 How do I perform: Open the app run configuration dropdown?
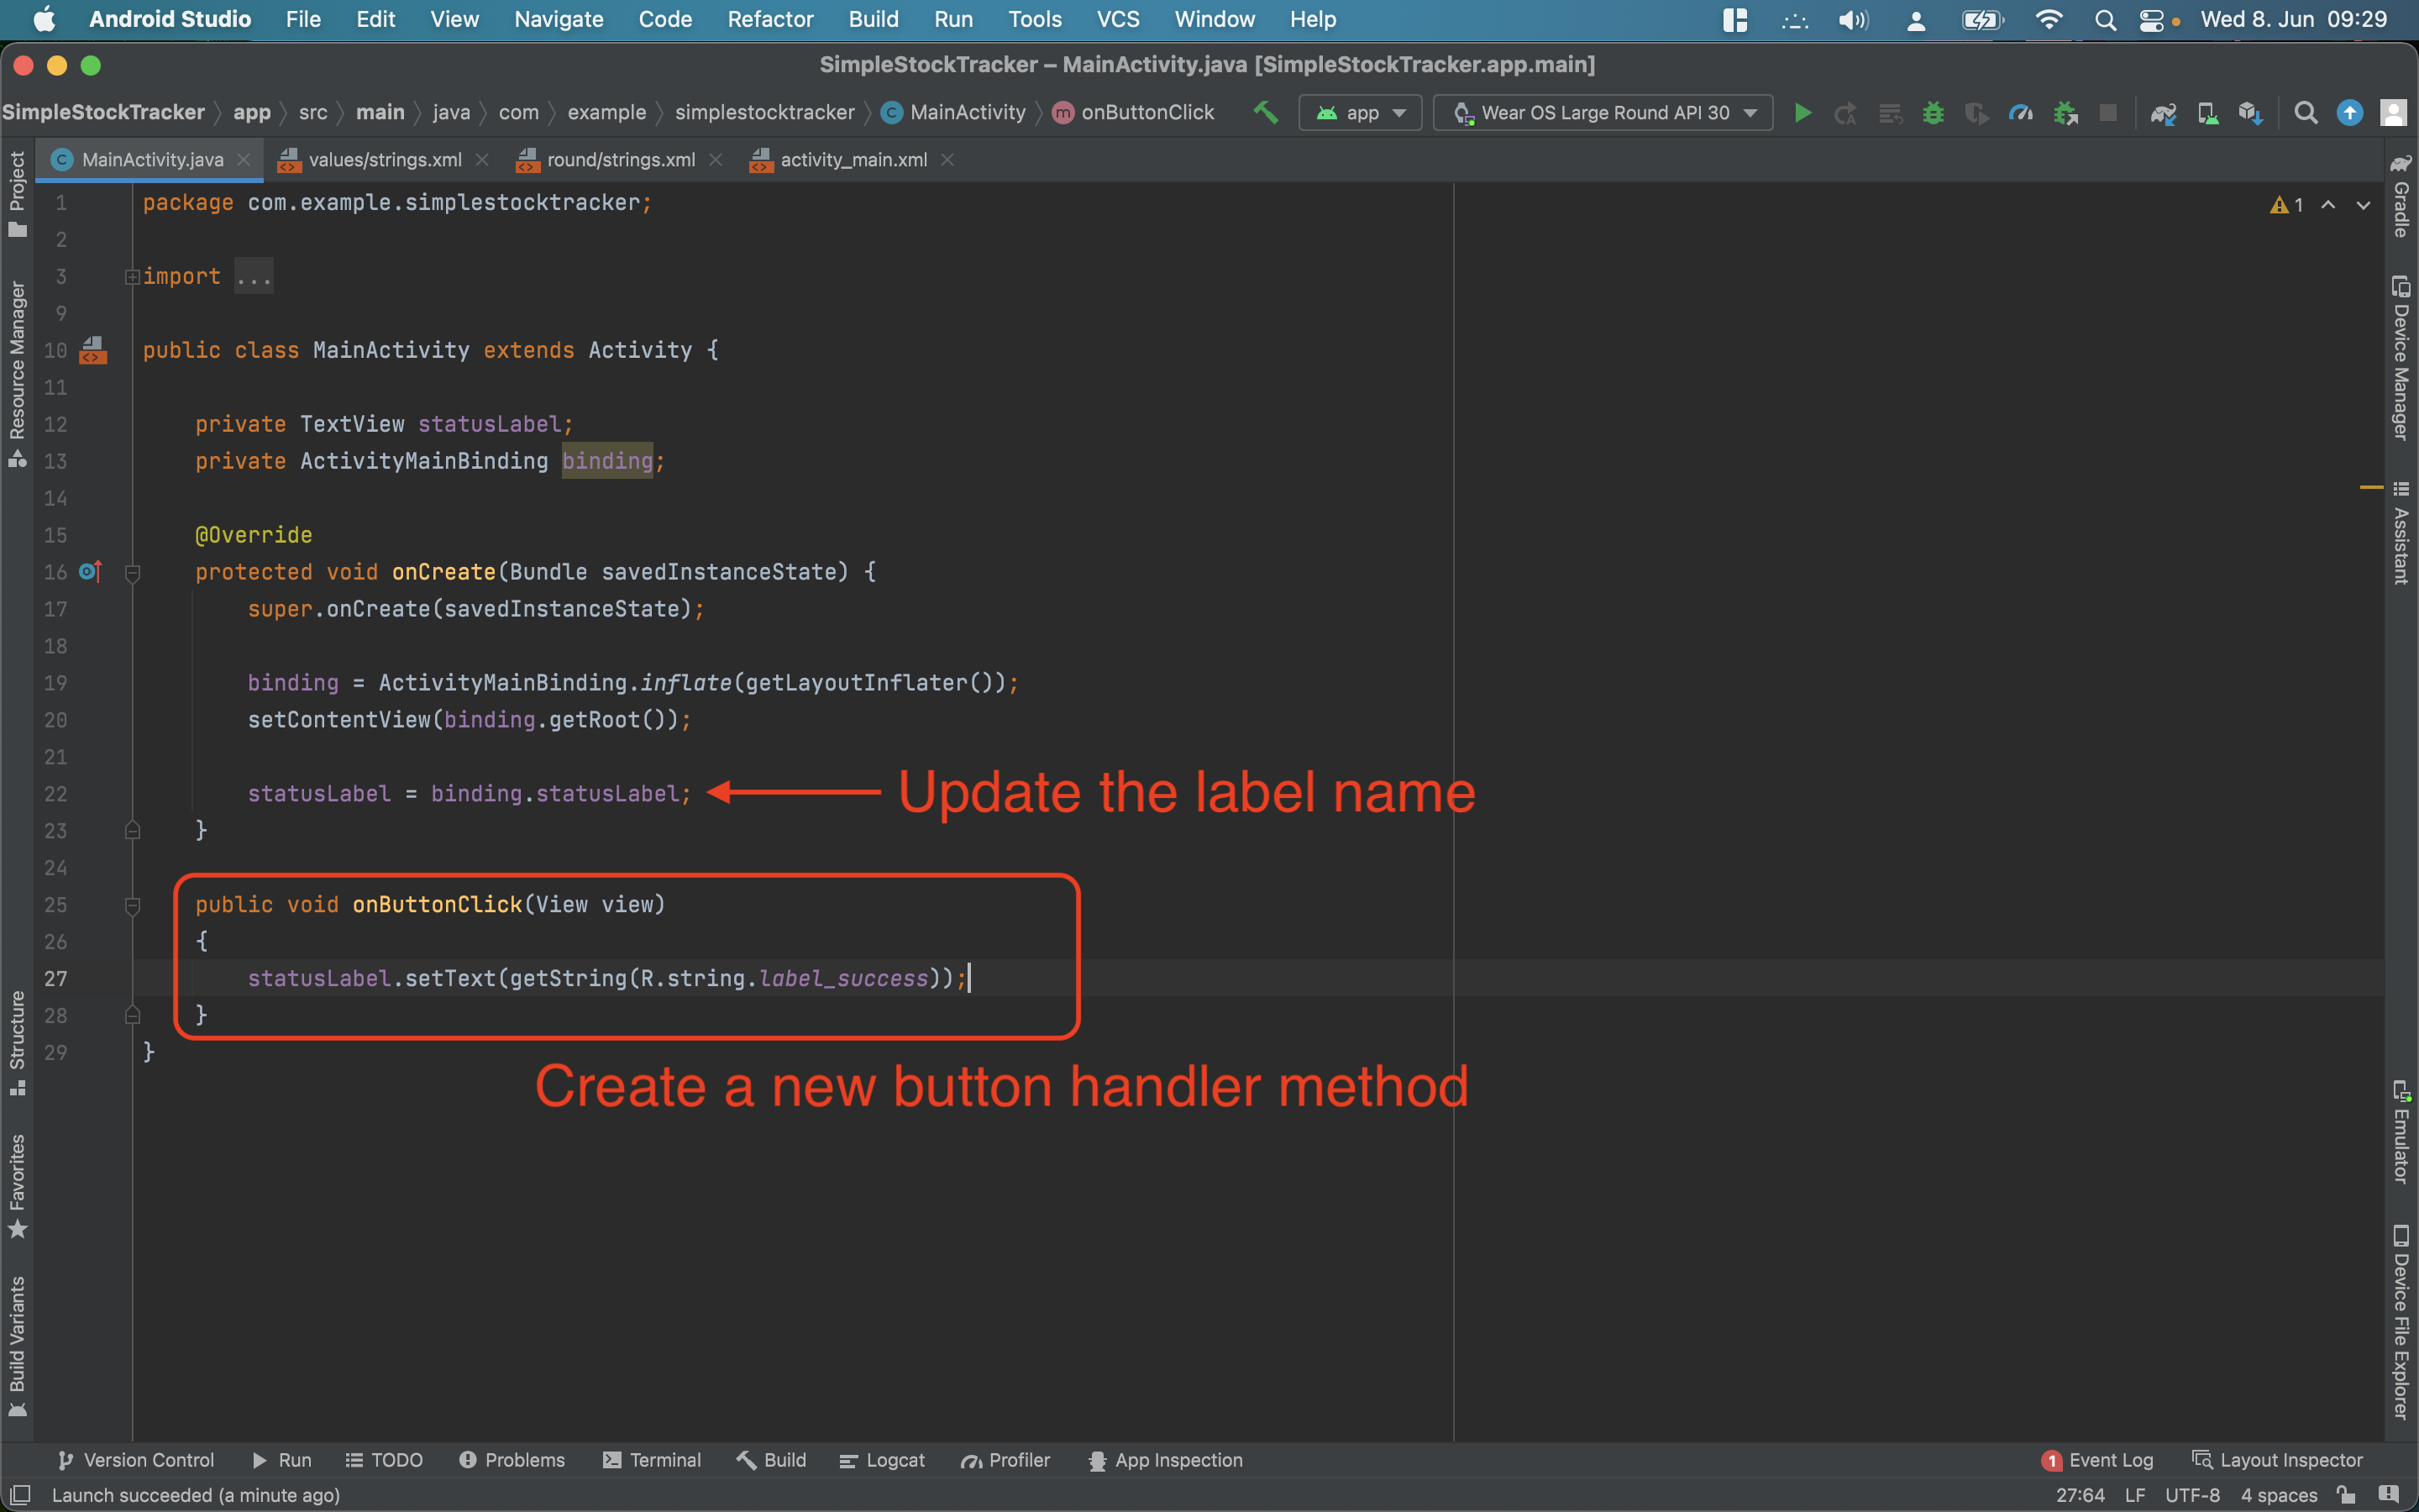[x=1360, y=113]
